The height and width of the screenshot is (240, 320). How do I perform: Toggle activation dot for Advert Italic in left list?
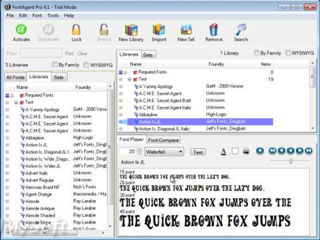(7, 173)
